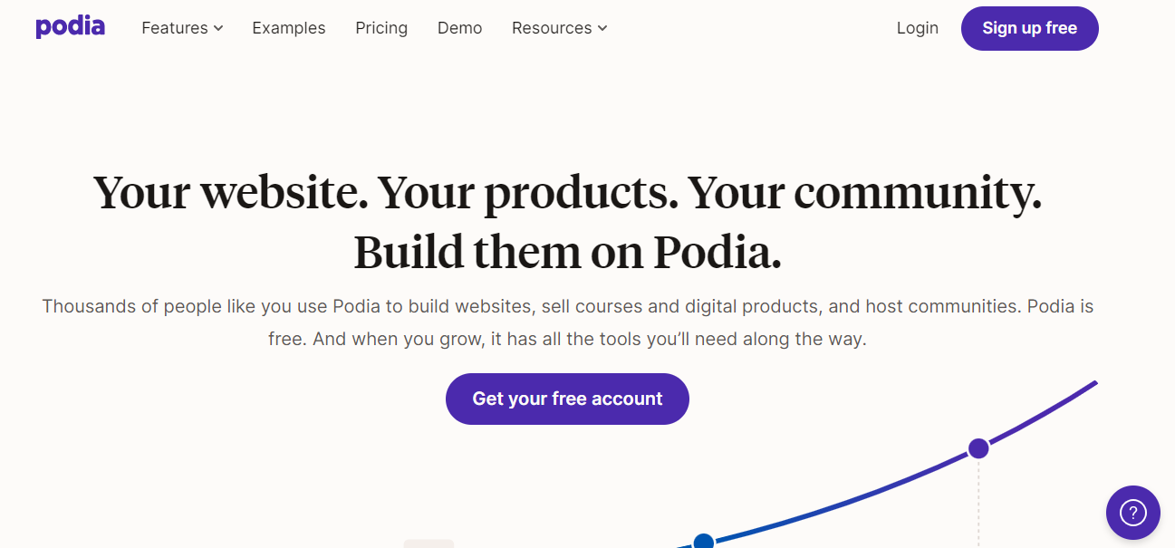The height and width of the screenshot is (548, 1175).
Task: Expand the Features dropdown menu
Action: pos(182,28)
